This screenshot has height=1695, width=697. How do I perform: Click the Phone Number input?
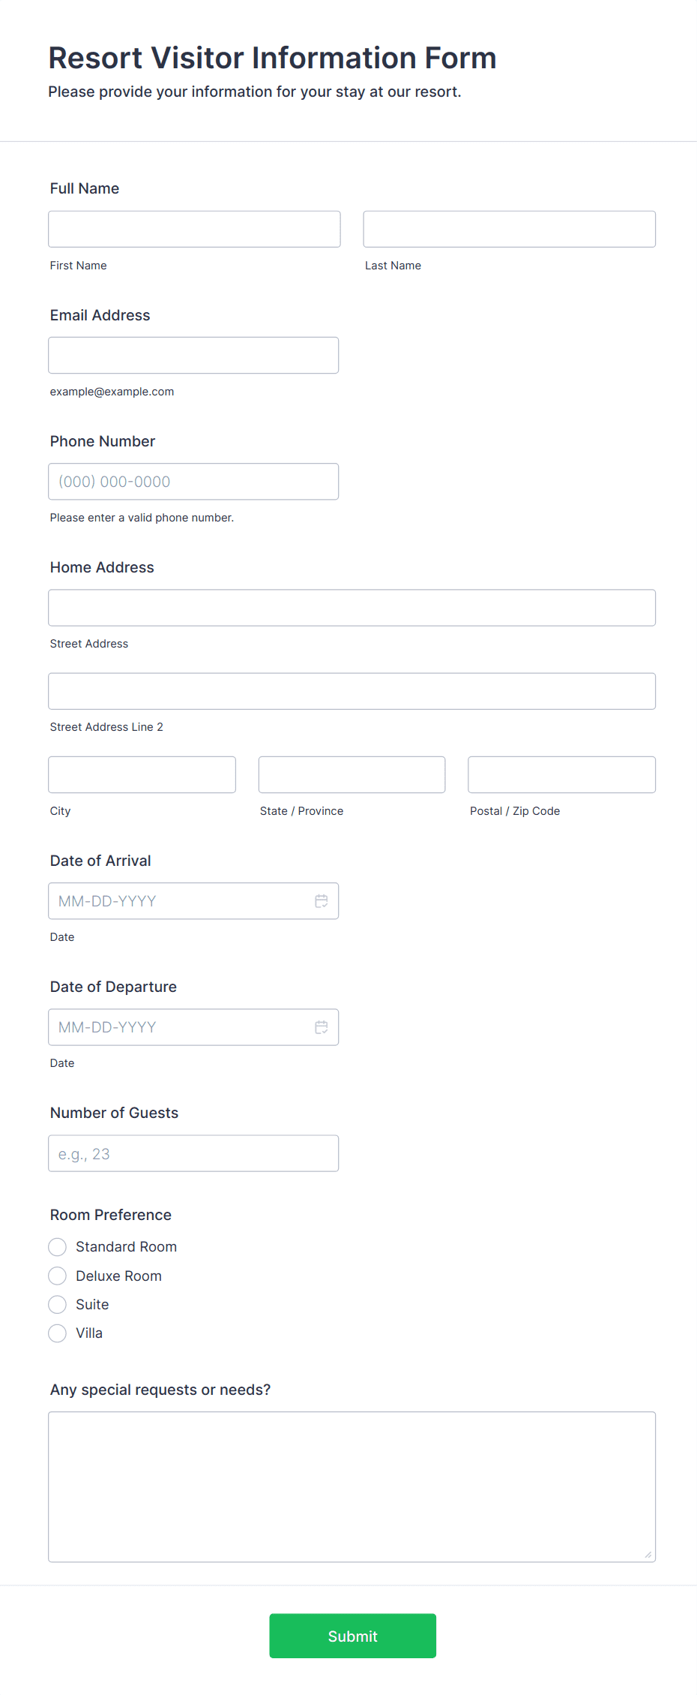pos(193,481)
